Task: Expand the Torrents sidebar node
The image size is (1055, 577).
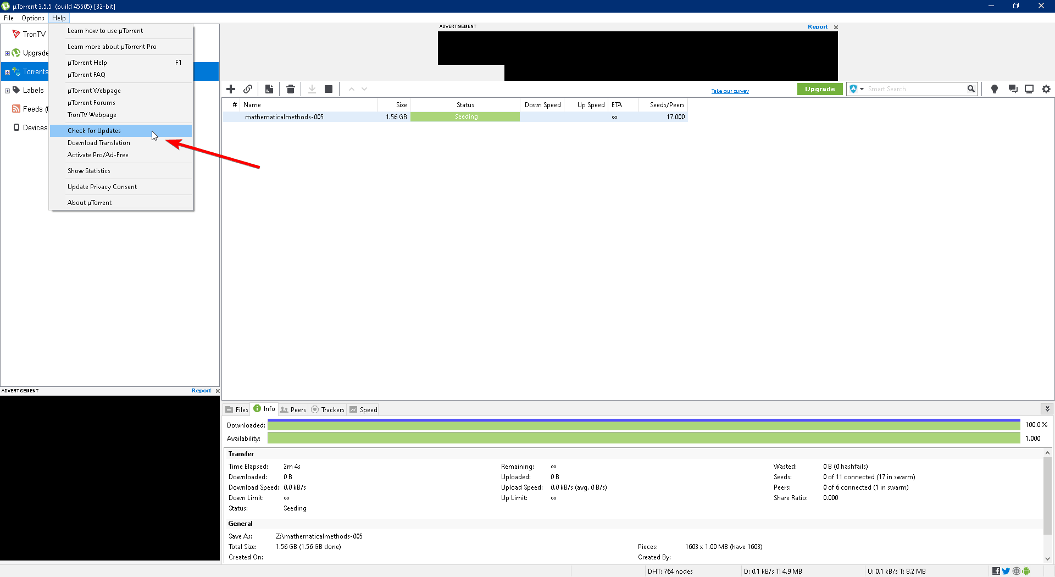Action: pyautogui.click(x=7, y=72)
